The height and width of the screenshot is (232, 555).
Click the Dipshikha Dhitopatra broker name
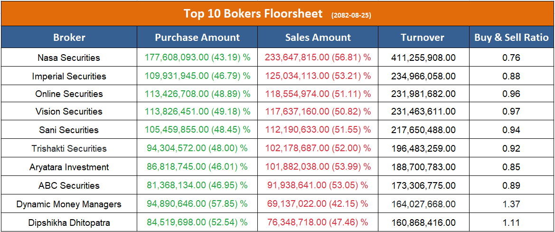coord(69,222)
